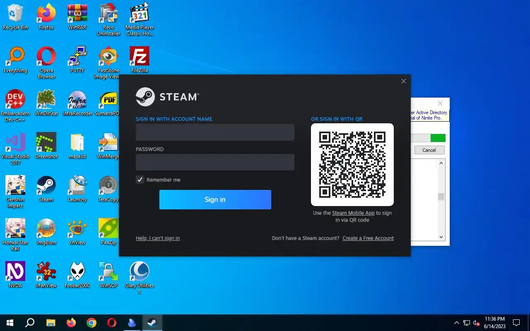530x331 pixels.
Task: Close the Ninite window
Action: click(440, 103)
